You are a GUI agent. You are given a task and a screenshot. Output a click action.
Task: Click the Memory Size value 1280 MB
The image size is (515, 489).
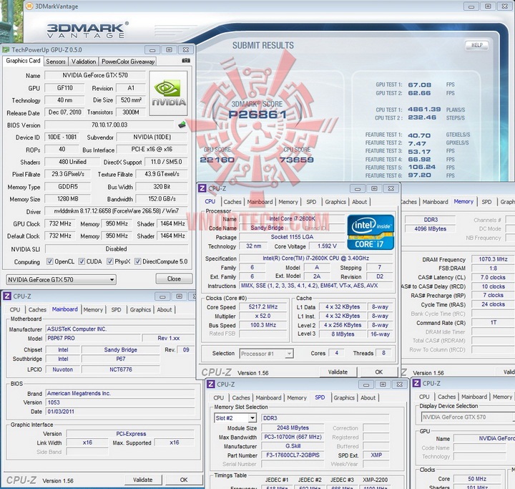(68, 199)
